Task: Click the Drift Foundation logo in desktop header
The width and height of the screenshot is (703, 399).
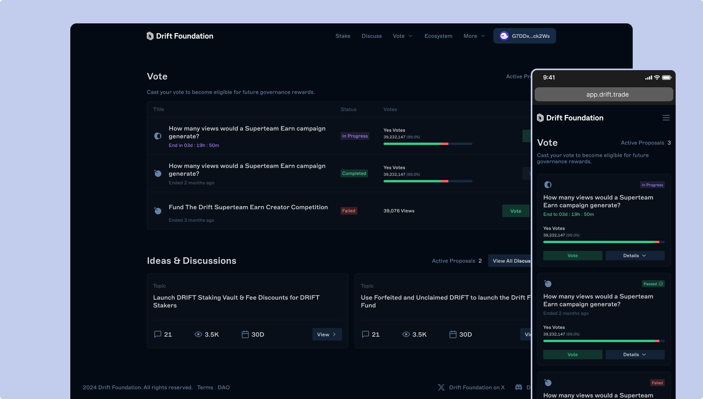Action: (180, 36)
